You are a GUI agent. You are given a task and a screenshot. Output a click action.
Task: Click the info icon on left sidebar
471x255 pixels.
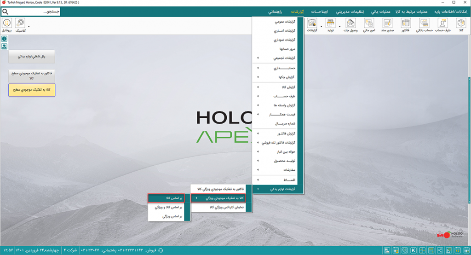click(x=4, y=39)
